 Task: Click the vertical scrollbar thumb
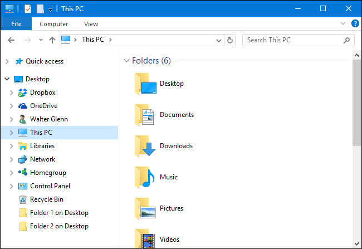pyautogui.click(x=356, y=103)
